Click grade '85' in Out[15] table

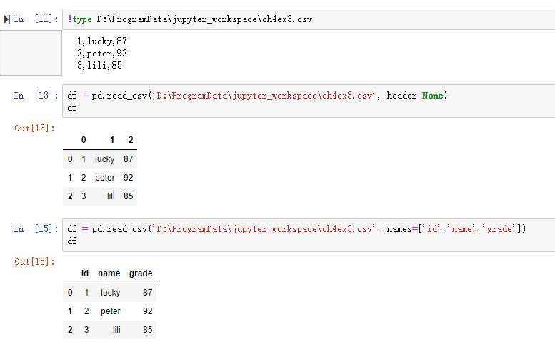click(x=148, y=330)
